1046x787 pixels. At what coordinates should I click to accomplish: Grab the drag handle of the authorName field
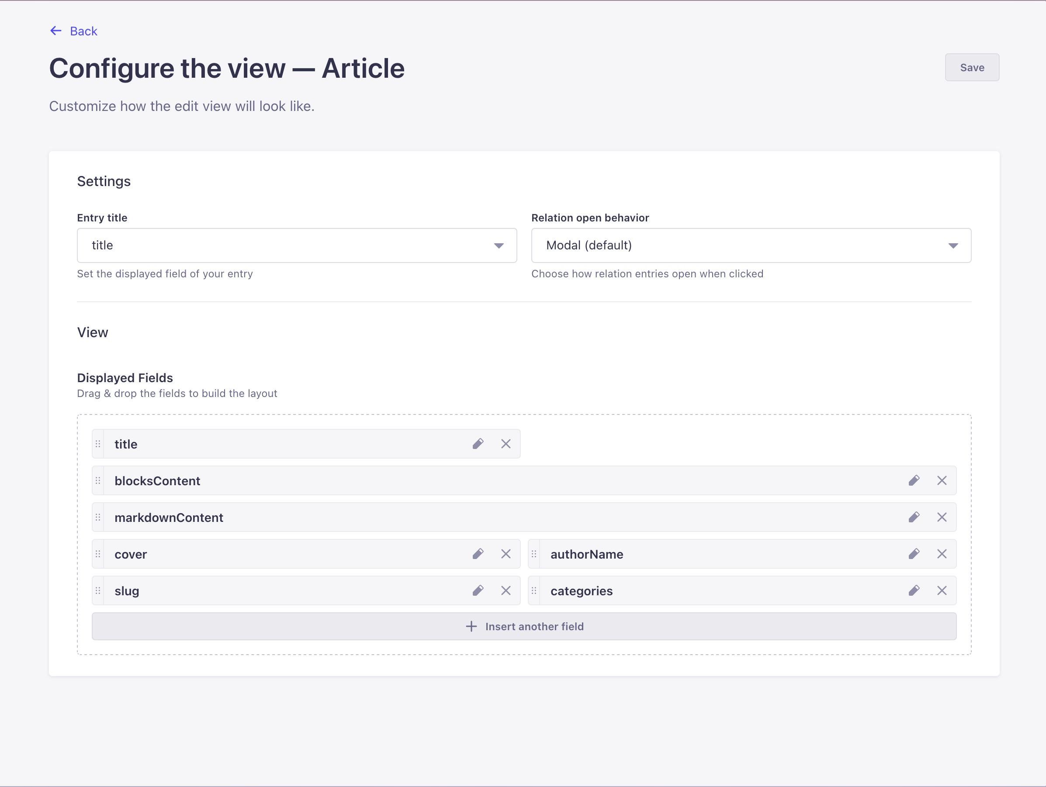[534, 553]
